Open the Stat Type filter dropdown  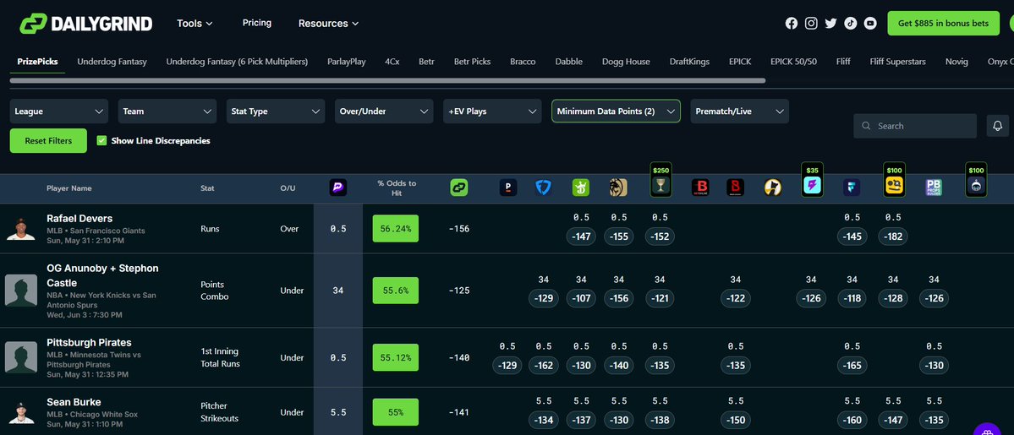276,111
